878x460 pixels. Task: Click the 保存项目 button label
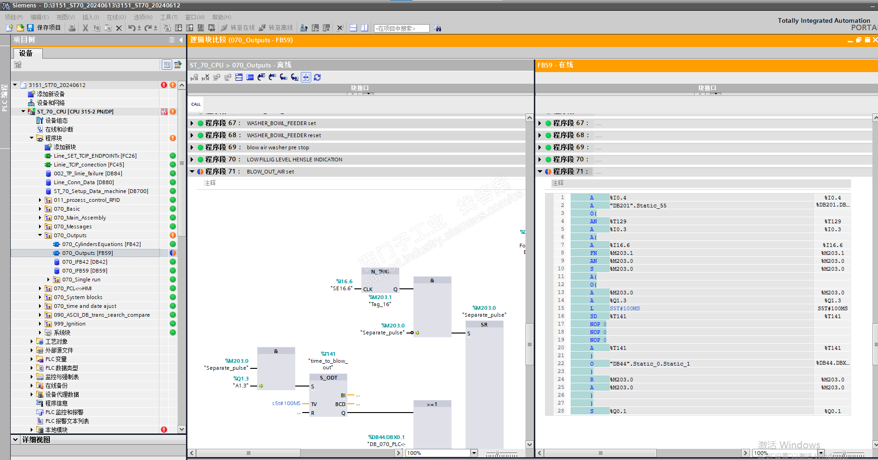(x=49, y=28)
